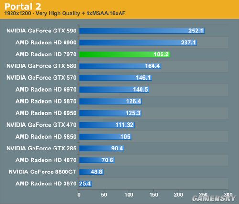Click the 252.1 value on the top bar

[x=196, y=31]
